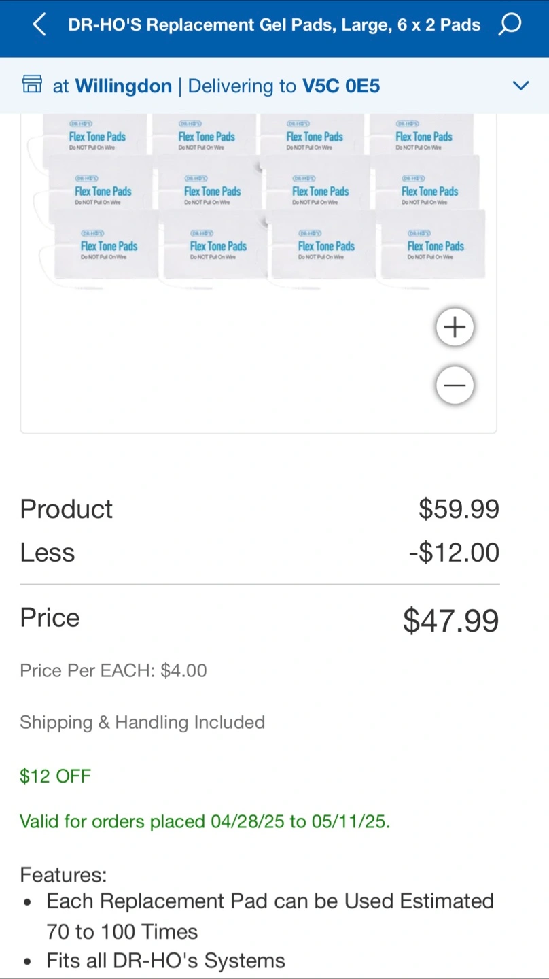Expand the delivery location chevron

tap(520, 86)
